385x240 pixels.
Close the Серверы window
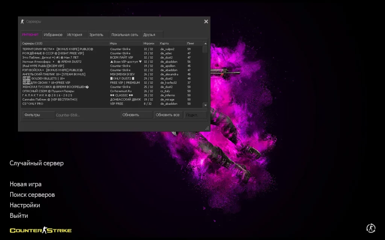pyautogui.click(x=206, y=22)
